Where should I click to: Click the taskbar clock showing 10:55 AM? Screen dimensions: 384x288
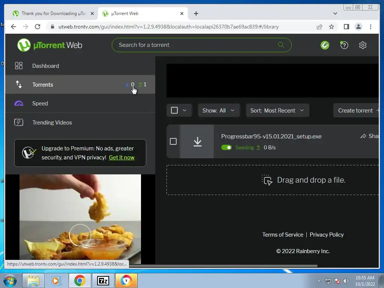[x=365, y=280]
